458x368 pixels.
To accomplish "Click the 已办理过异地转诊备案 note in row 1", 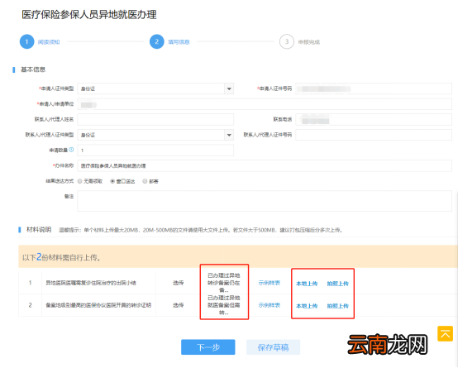I will (224, 283).
